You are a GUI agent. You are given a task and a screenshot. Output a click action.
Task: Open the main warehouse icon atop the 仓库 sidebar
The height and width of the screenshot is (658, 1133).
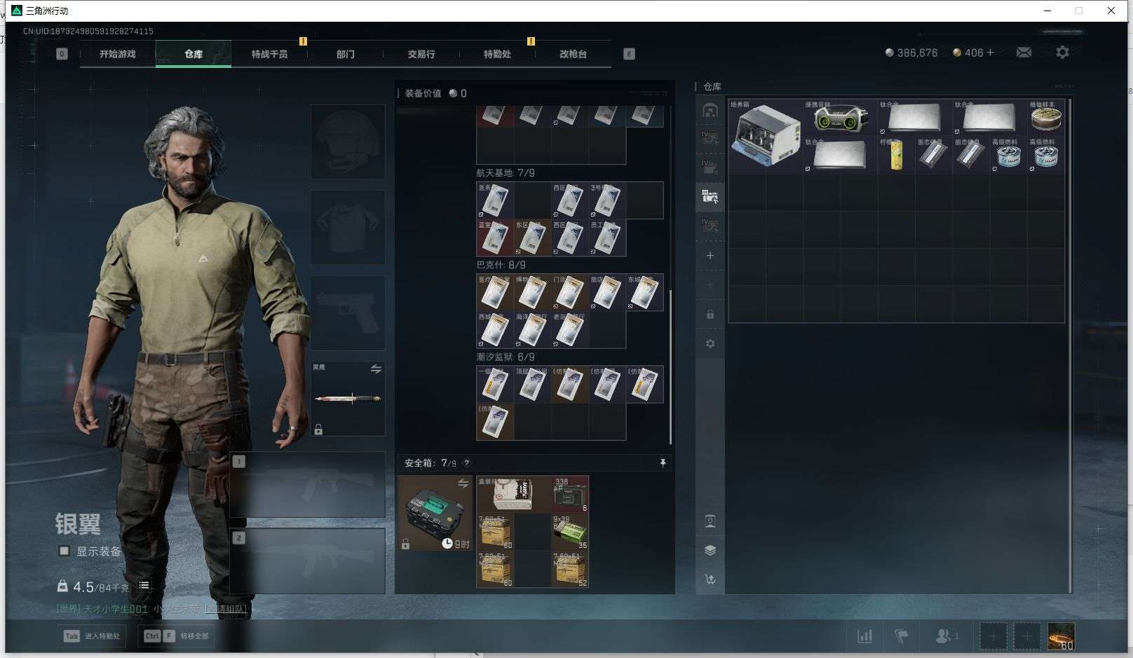click(x=710, y=111)
